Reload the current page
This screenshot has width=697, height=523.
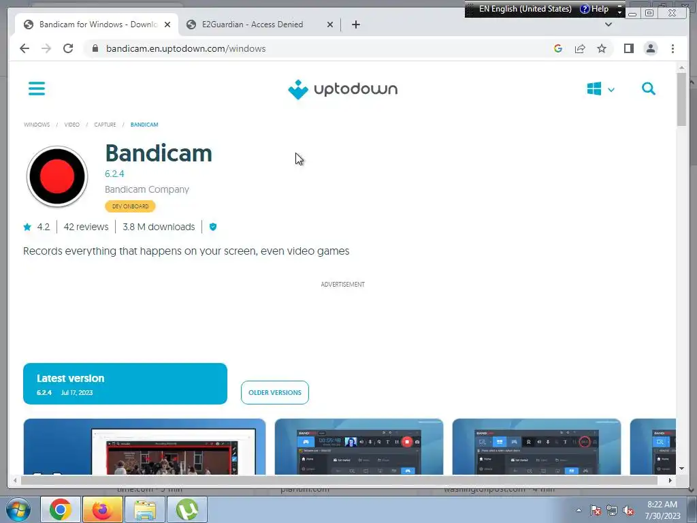(68, 48)
